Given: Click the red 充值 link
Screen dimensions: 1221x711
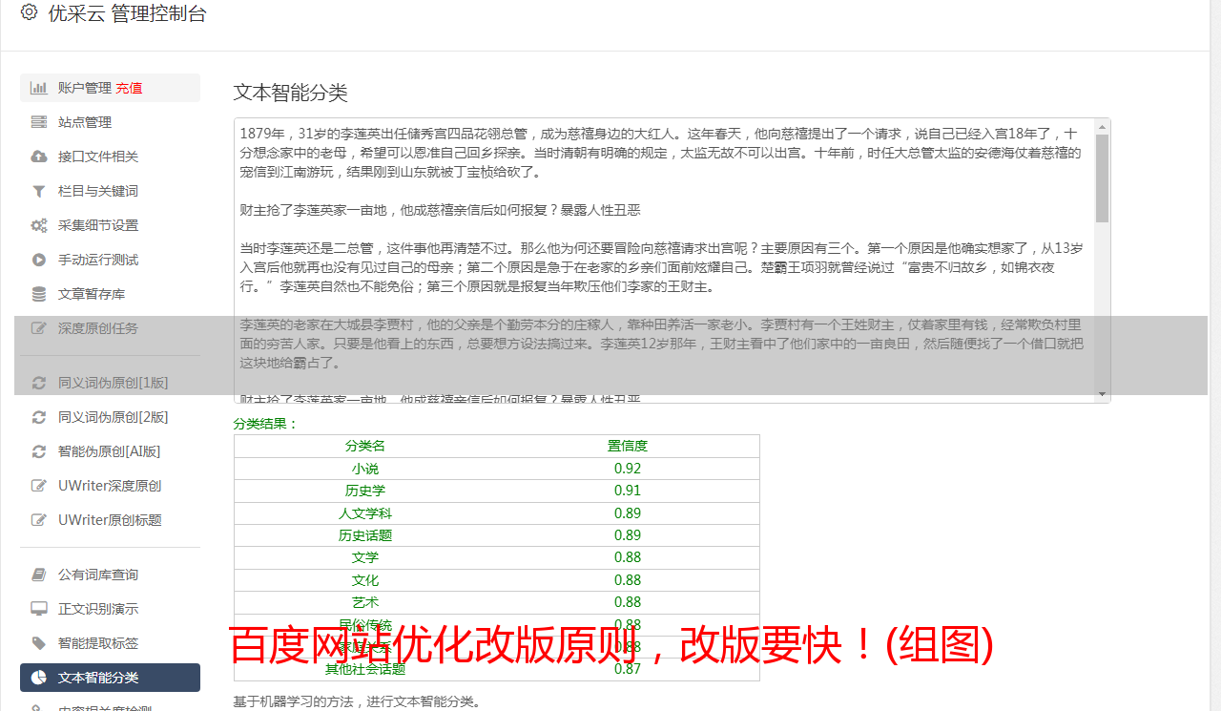Looking at the screenshot, I should pos(129,88).
